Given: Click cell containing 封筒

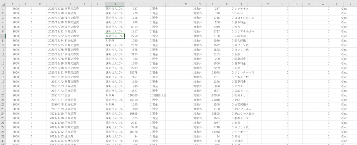Looking at the screenshot, I should tap(241, 123).
